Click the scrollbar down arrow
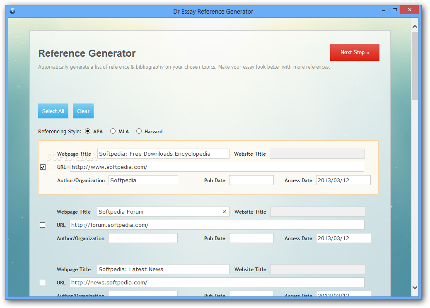 click(415, 287)
